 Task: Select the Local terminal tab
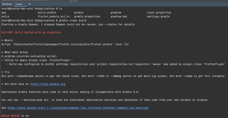coord(19,4)
